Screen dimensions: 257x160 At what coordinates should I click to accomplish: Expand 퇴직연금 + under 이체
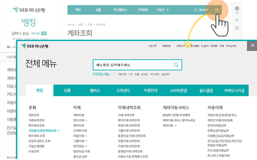(x=80, y=146)
